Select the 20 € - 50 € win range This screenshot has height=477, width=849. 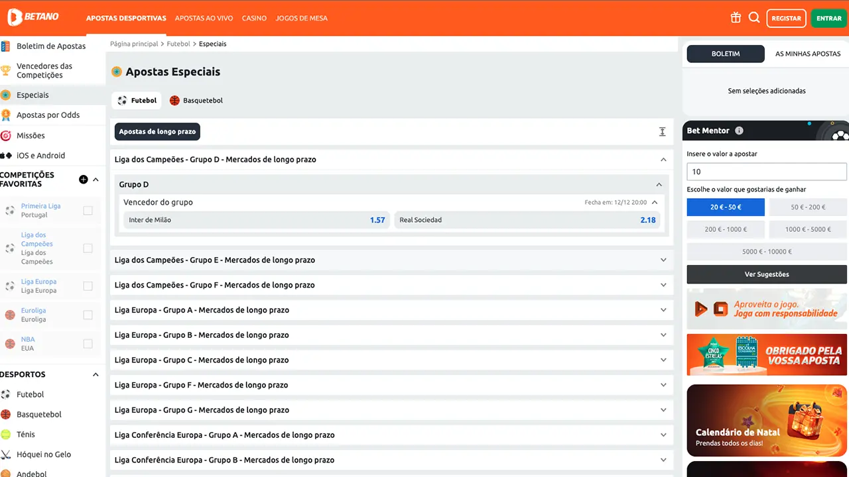pos(726,207)
